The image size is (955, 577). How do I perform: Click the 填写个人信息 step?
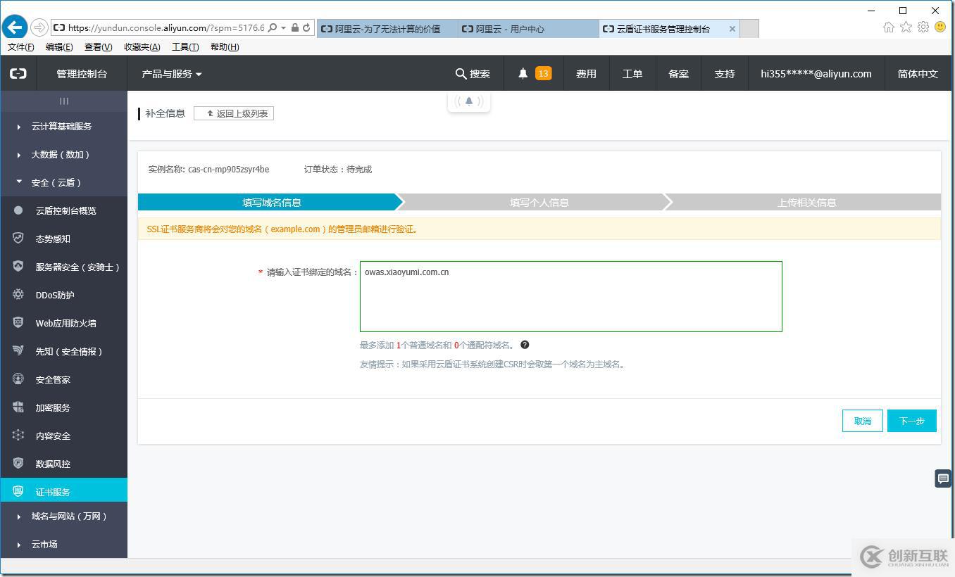(539, 203)
